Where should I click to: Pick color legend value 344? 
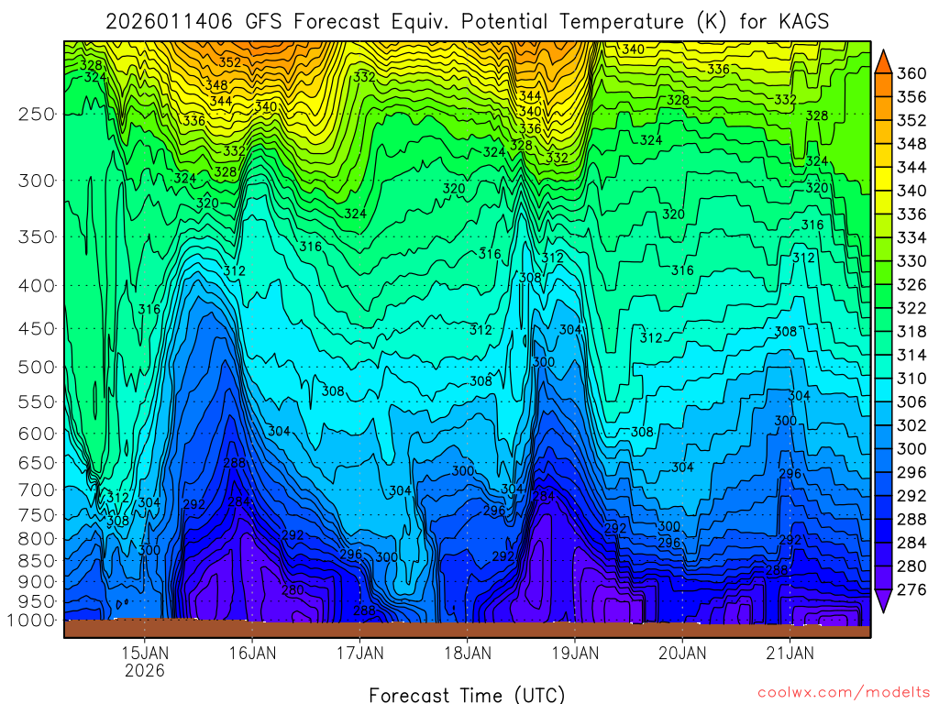tap(911, 167)
